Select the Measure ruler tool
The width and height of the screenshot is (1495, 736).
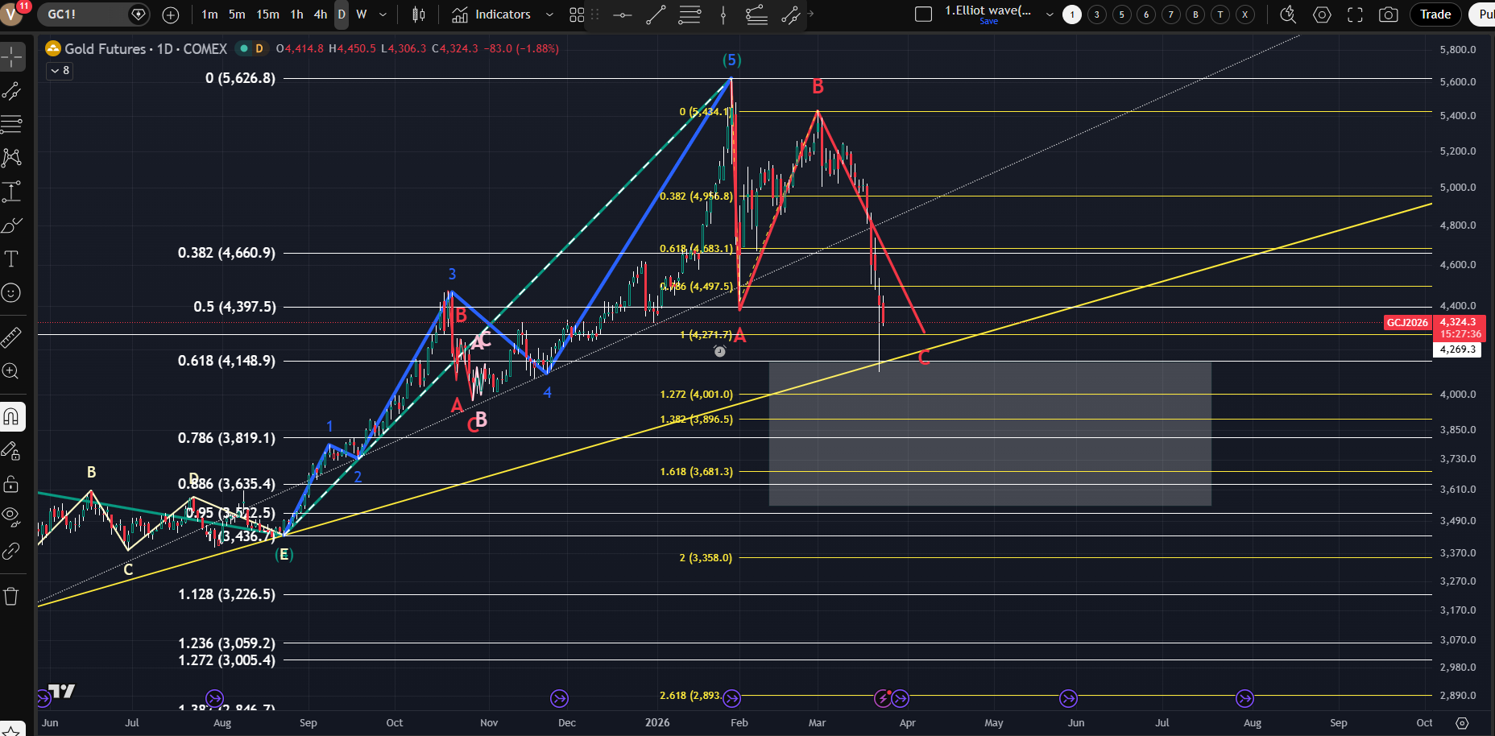(x=11, y=337)
